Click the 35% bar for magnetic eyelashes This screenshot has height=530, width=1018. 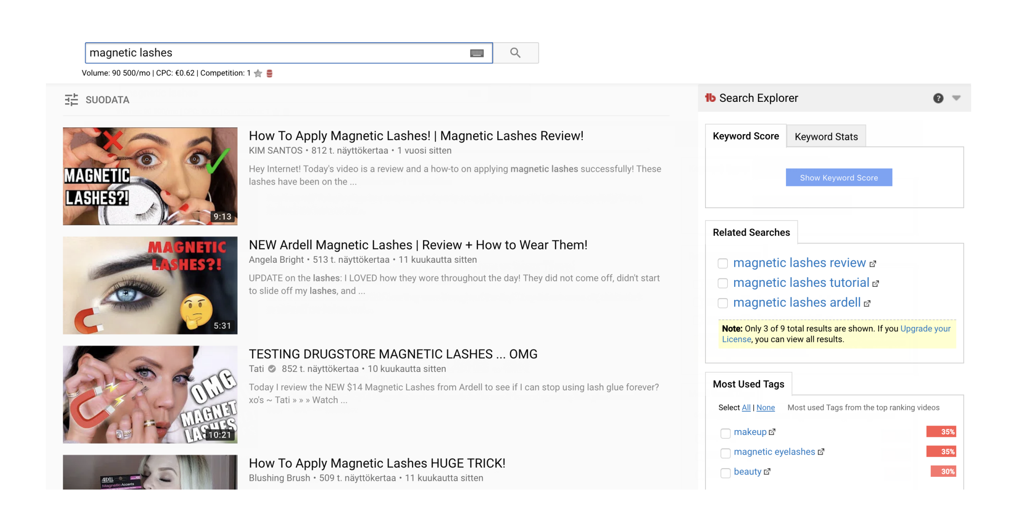click(941, 452)
